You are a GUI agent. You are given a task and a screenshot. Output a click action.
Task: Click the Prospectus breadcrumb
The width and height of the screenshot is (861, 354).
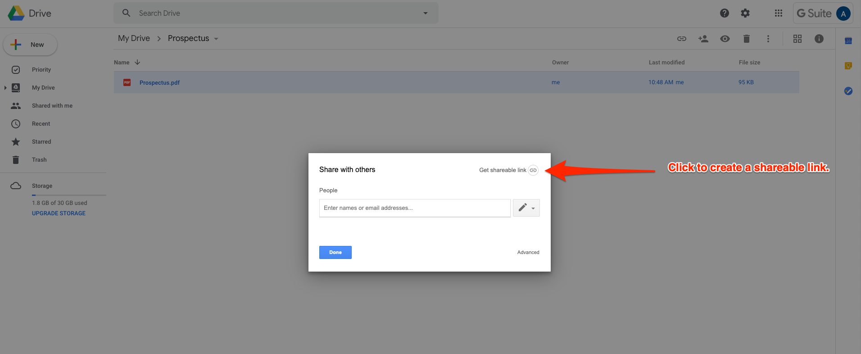188,38
